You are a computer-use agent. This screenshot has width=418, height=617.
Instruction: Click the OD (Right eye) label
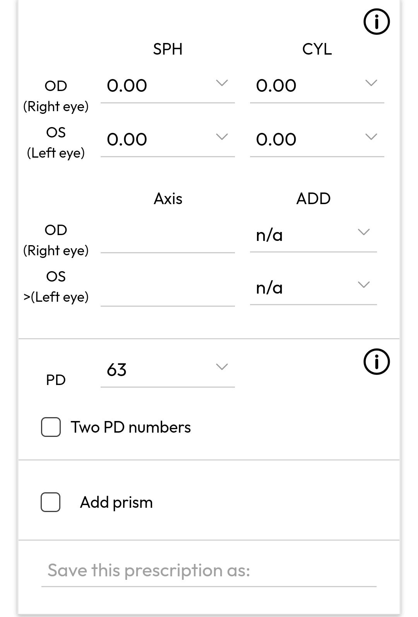pos(56,96)
